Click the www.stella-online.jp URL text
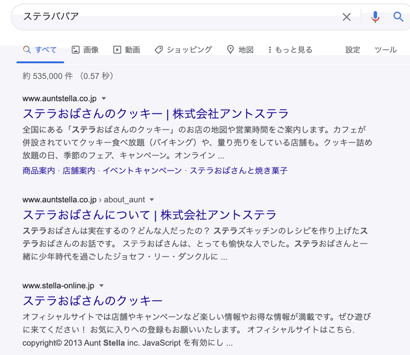This screenshot has width=410, height=355. click(58, 286)
